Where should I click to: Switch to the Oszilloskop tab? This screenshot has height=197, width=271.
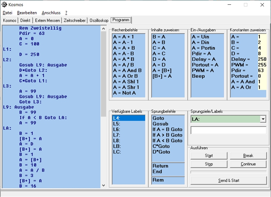tap(99, 20)
